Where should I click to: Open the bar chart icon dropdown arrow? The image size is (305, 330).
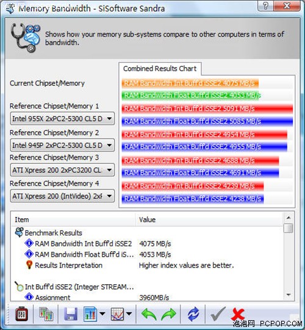tap(102, 313)
